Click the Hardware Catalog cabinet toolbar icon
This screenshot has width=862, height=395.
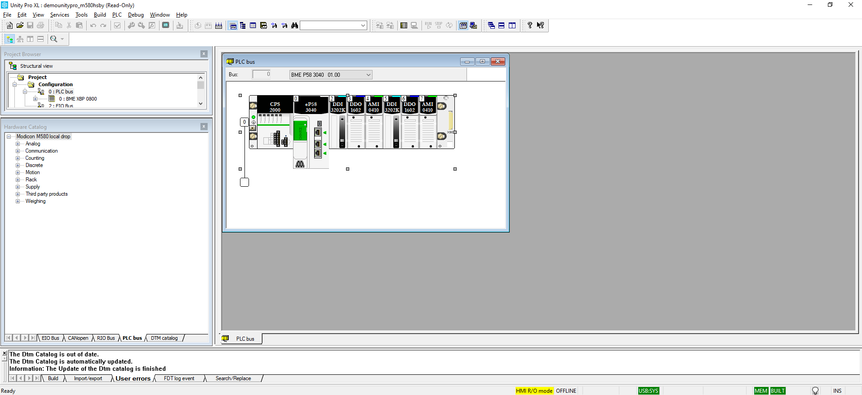point(263,26)
